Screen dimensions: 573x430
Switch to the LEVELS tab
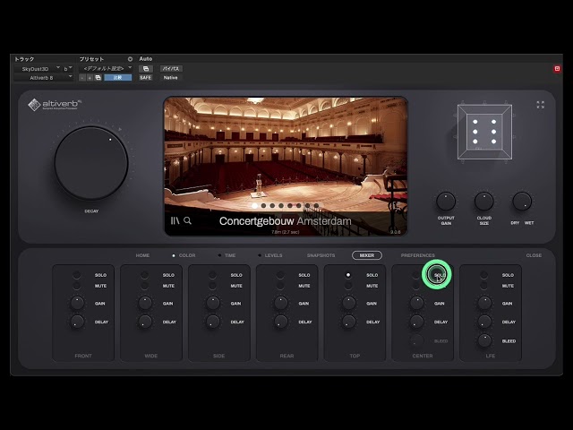(273, 255)
